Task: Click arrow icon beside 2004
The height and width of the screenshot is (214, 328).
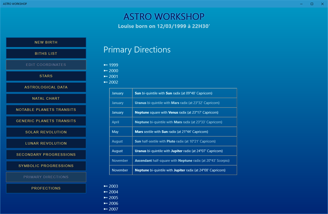Action: pos(106,192)
